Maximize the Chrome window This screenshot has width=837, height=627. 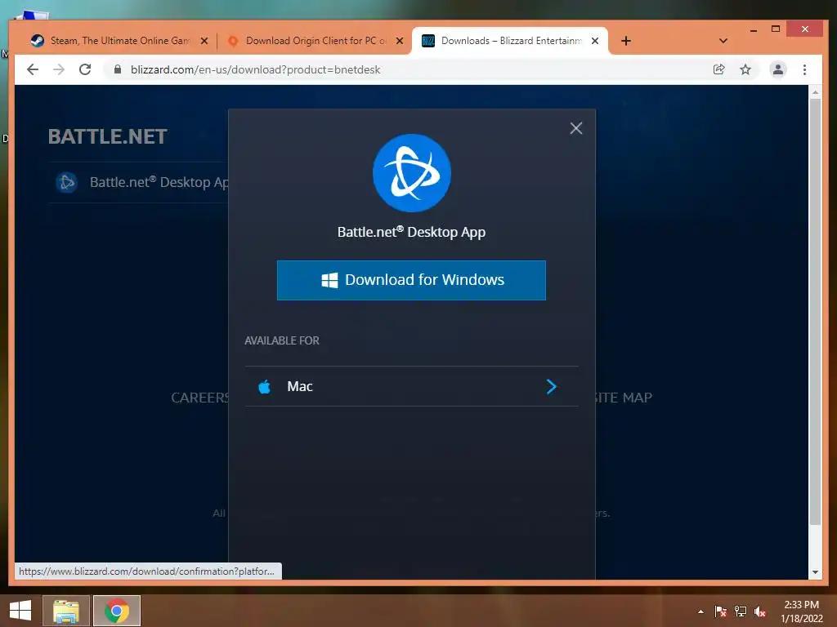pos(776,29)
